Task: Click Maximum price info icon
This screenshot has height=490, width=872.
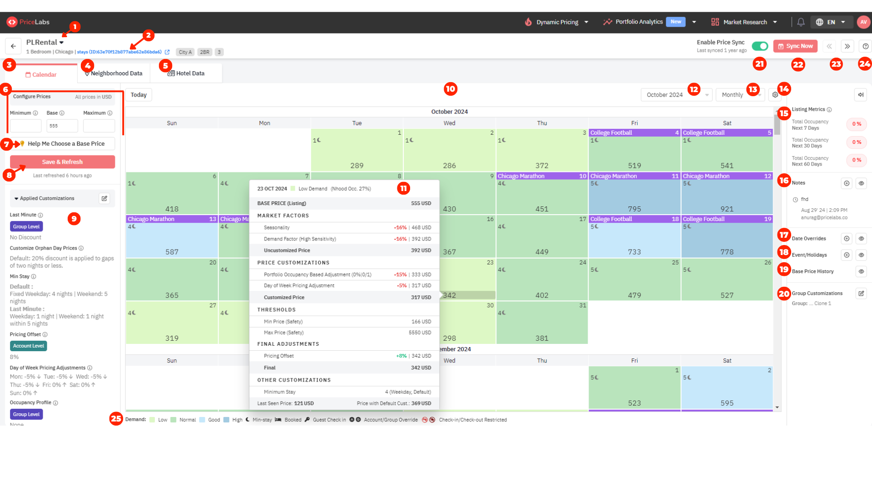Action: [110, 113]
